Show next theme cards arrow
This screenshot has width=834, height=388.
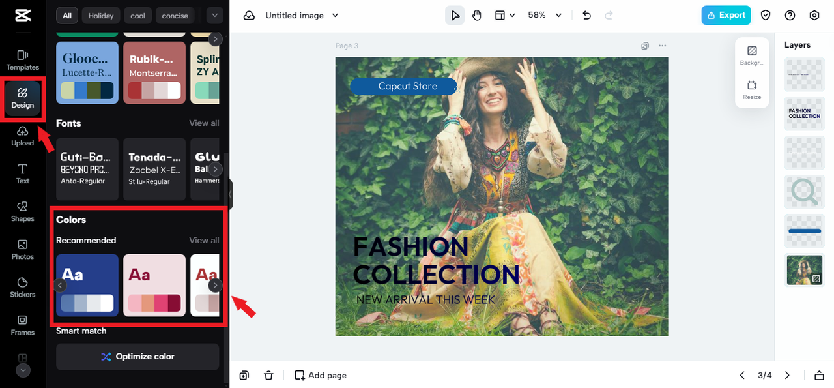point(215,39)
